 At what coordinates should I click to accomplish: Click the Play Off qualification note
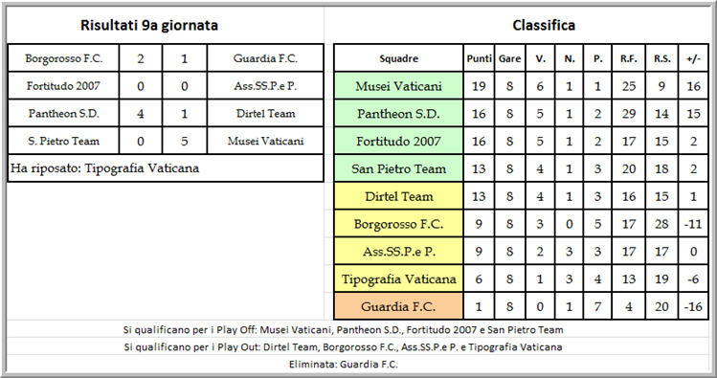coord(343,329)
